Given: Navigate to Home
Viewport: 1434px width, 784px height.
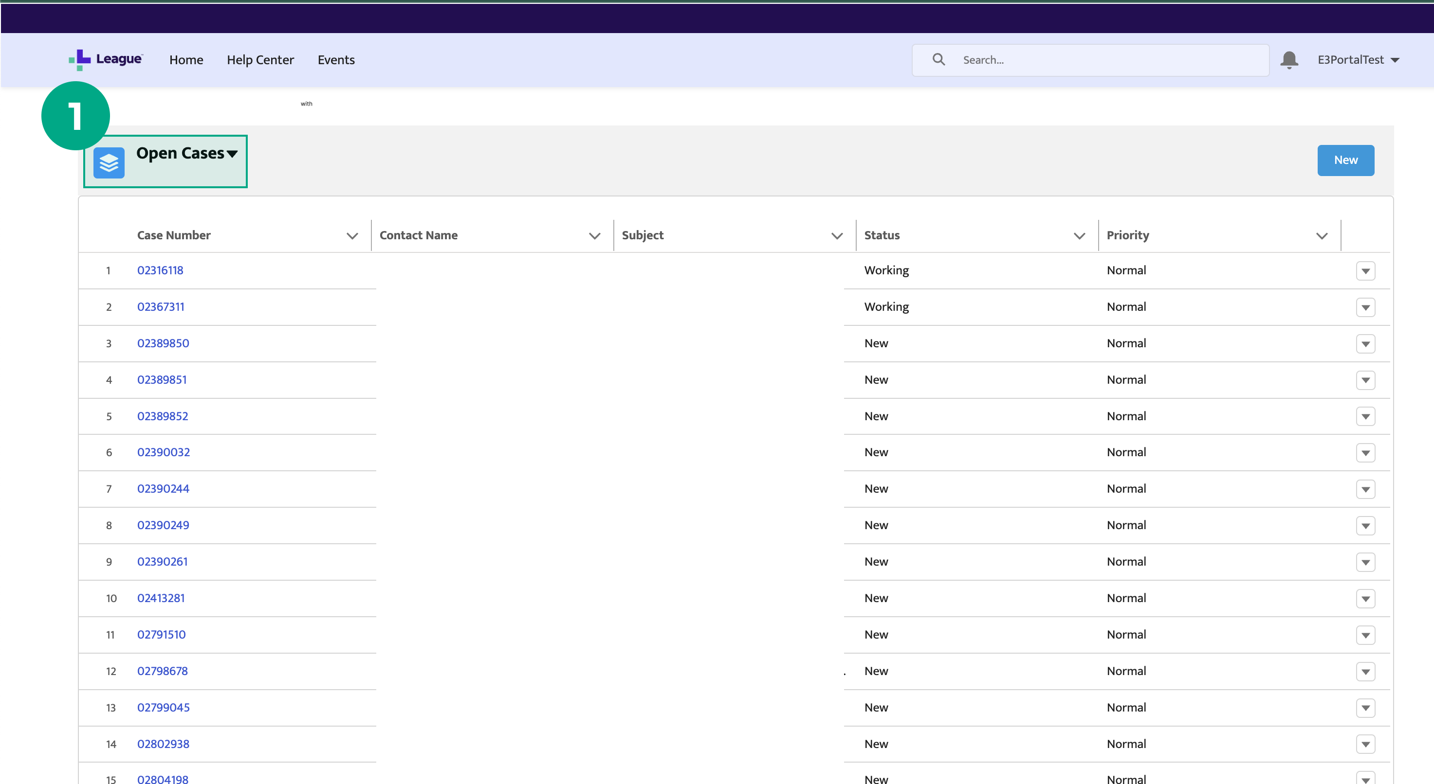Looking at the screenshot, I should coord(186,59).
